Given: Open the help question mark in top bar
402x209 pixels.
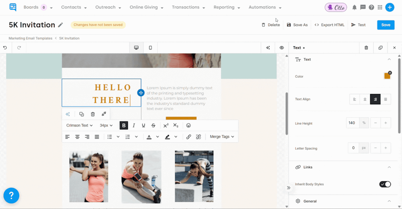Looking at the screenshot, I should 371,8.
